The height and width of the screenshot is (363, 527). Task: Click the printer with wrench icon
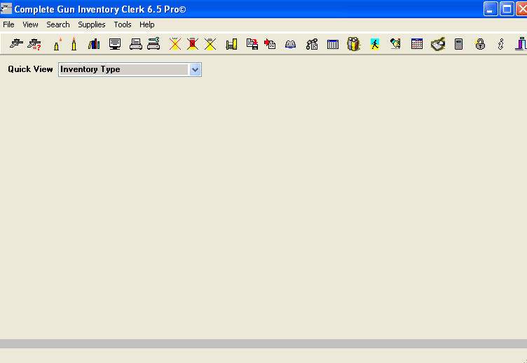click(153, 43)
